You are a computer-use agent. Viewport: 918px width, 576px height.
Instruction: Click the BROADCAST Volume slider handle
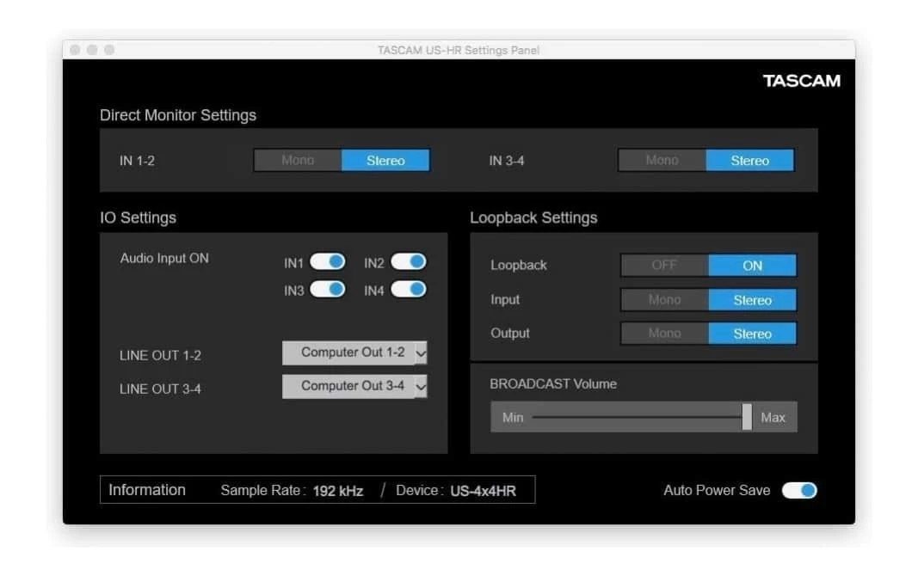coord(747,417)
